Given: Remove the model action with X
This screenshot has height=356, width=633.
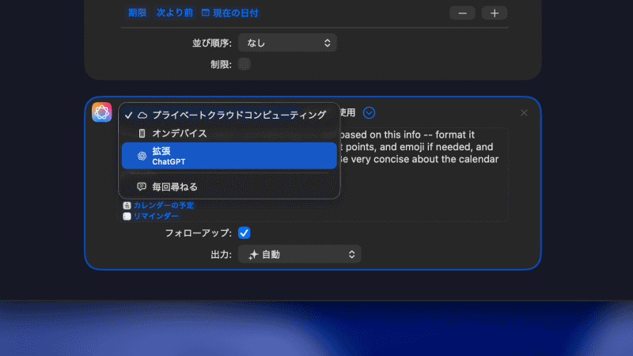Looking at the screenshot, I should coord(524,112).
